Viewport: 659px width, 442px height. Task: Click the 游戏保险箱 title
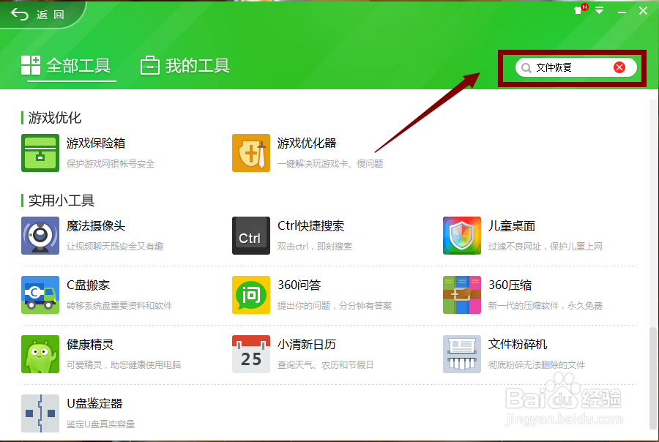(96, 143)
